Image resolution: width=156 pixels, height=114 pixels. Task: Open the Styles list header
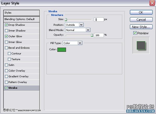21,13
